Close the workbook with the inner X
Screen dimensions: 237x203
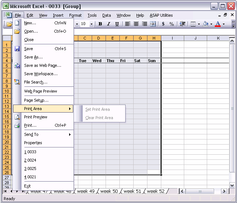(232, 15)
